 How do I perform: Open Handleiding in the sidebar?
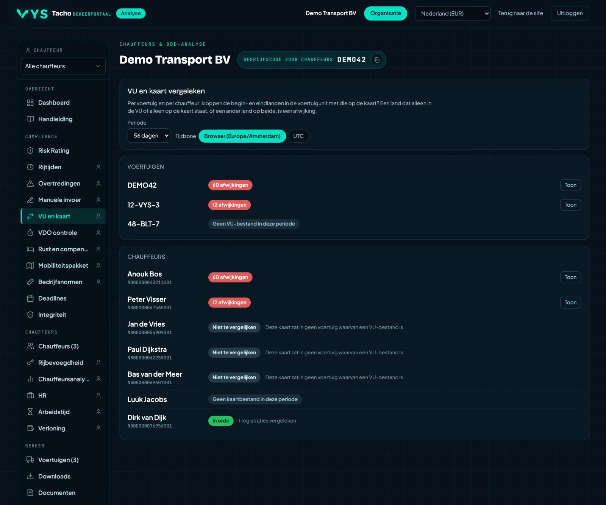(x=63, y=119)
